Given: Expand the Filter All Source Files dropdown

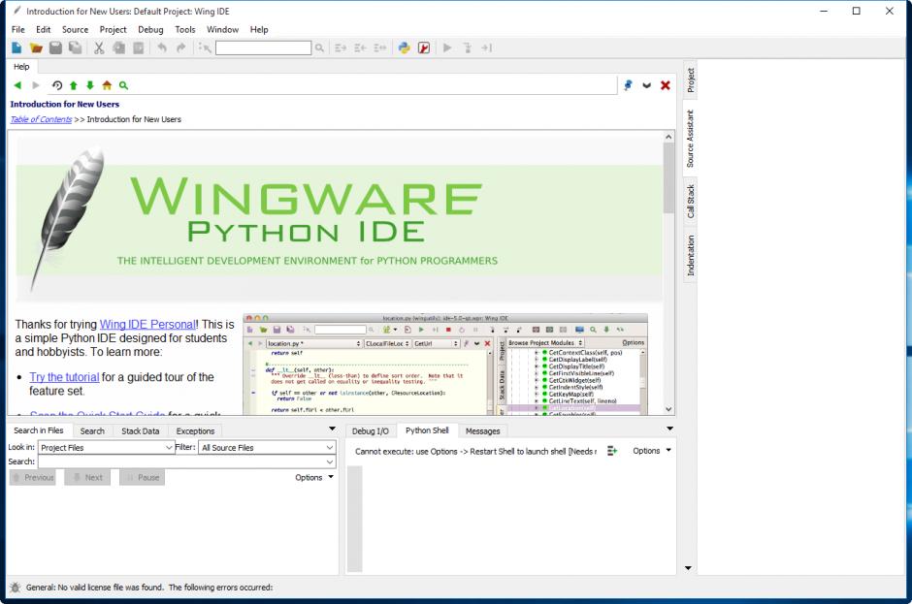Looking at the screenshot, I should click(x=330, y=448).
